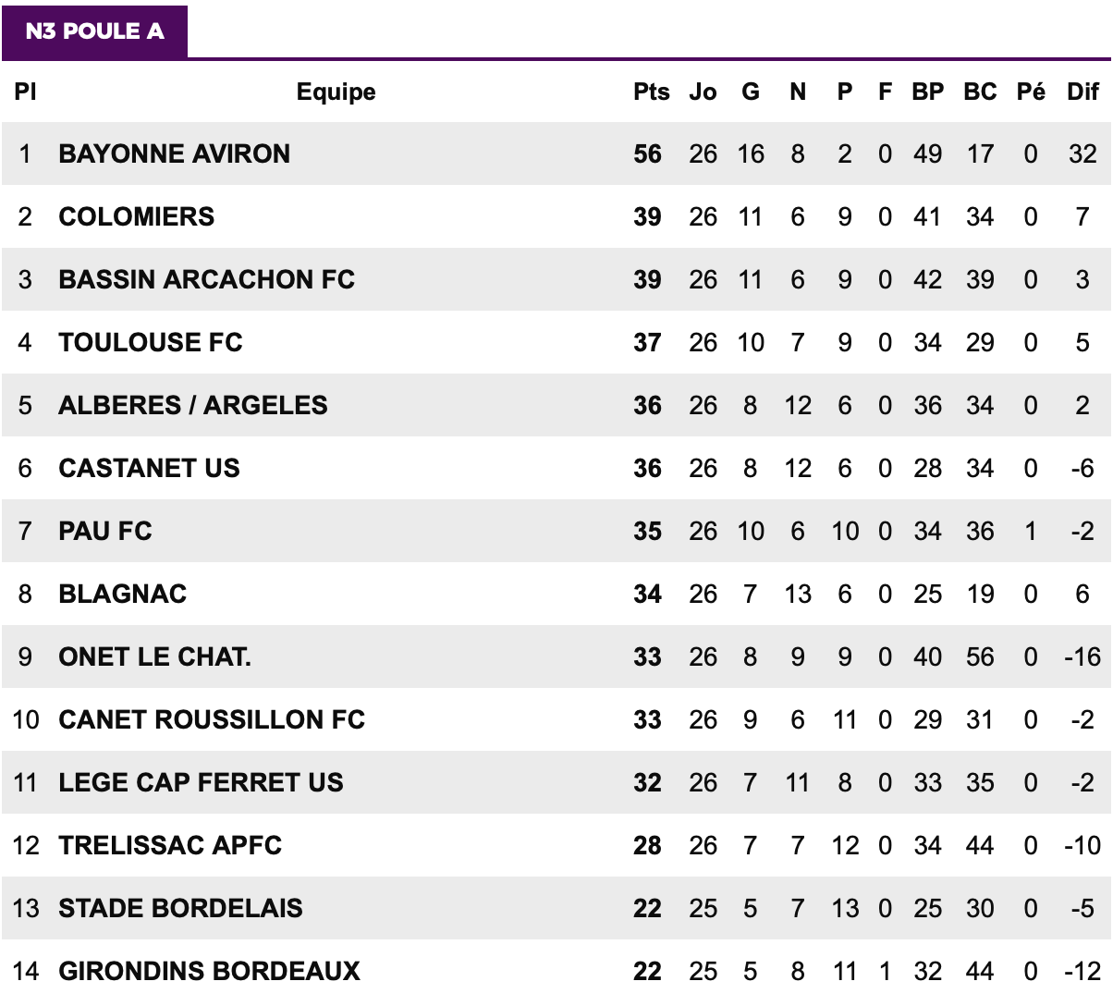Open BLAGNAC team details
The width and height of the screenshot is (1113, 1006).
click(x=122, y=594)
